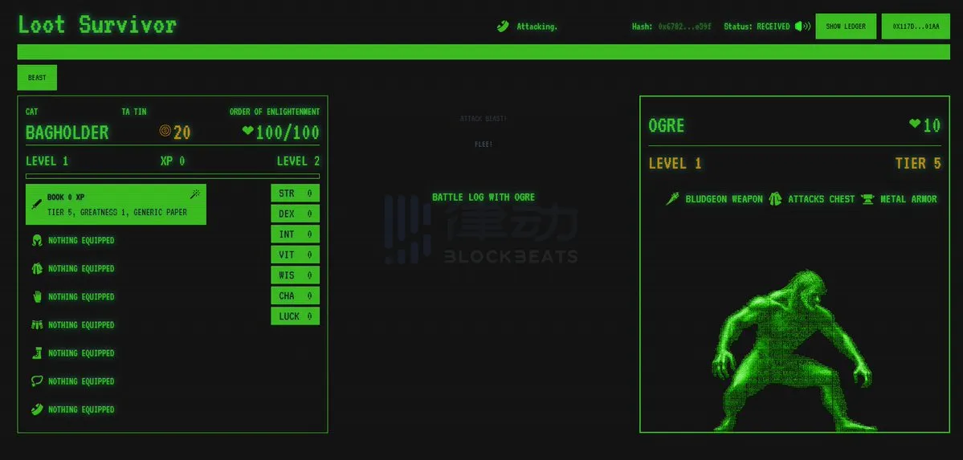The width and height of the screenshot is (963, 460).
Task: Click the Ogre's heart health icon
Action: tap(915, 124)
